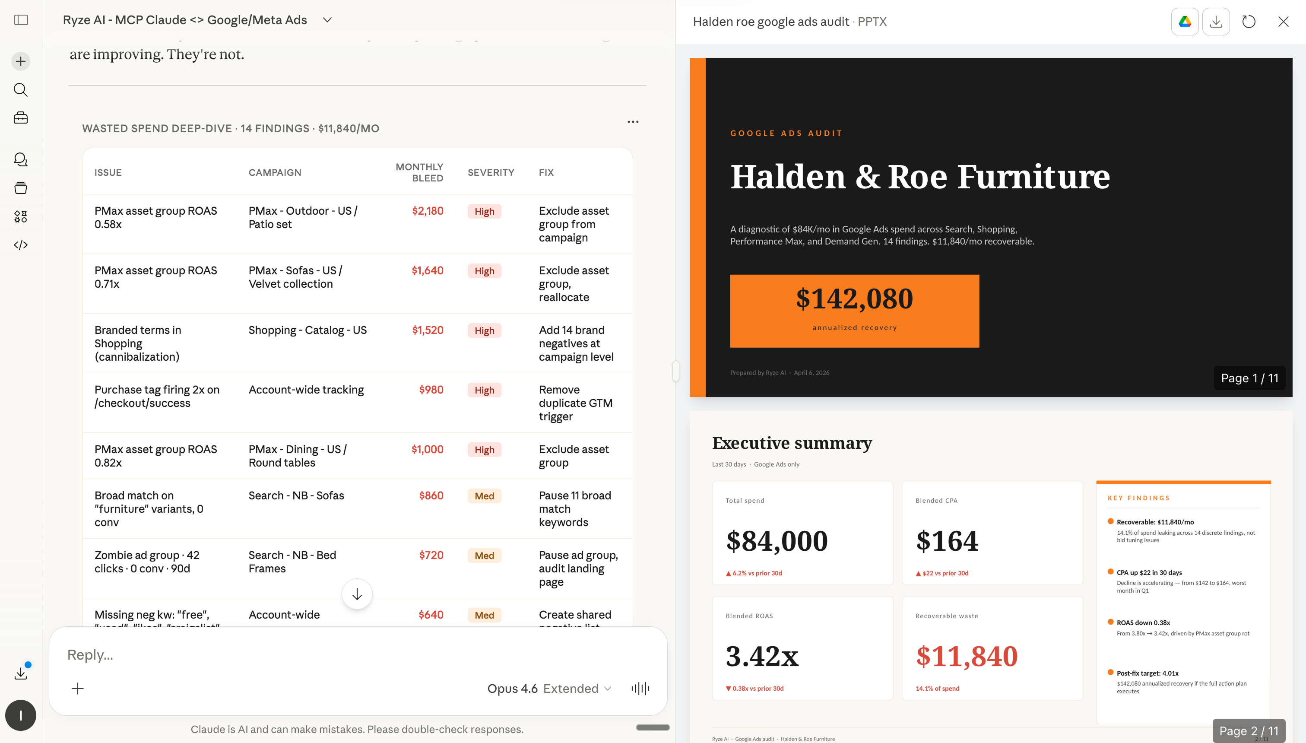Start a new chat with plus icon
Viewport: 1306px width, 743px height.
pos(21,61)
